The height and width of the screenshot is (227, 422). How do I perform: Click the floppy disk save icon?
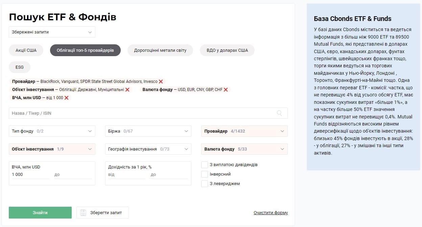pos(83,213)
